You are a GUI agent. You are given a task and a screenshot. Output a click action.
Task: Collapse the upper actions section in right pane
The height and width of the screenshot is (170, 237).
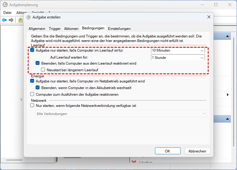click(x=228, y=36)
